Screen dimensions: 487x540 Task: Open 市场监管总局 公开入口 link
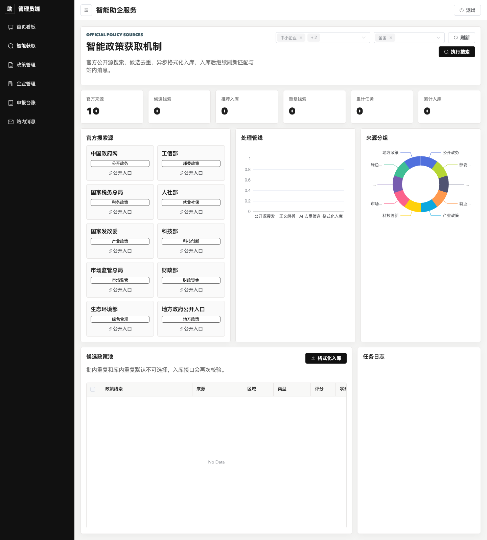tap(120, 290)
